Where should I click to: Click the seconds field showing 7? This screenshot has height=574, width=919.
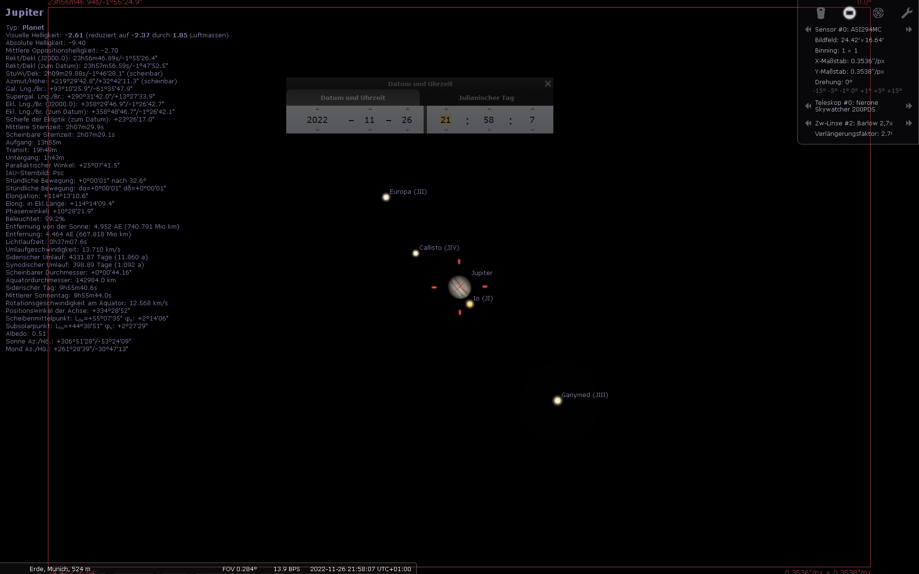(x=532, y=120)
